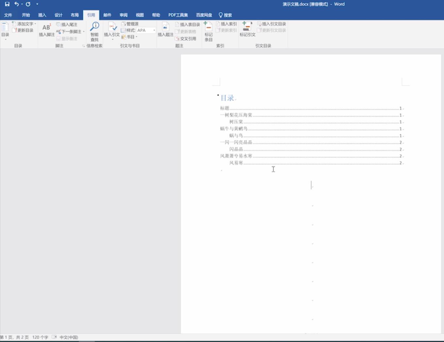Open the 审阅 tab
Screen dimensions: 444x342
pos(124,15)
